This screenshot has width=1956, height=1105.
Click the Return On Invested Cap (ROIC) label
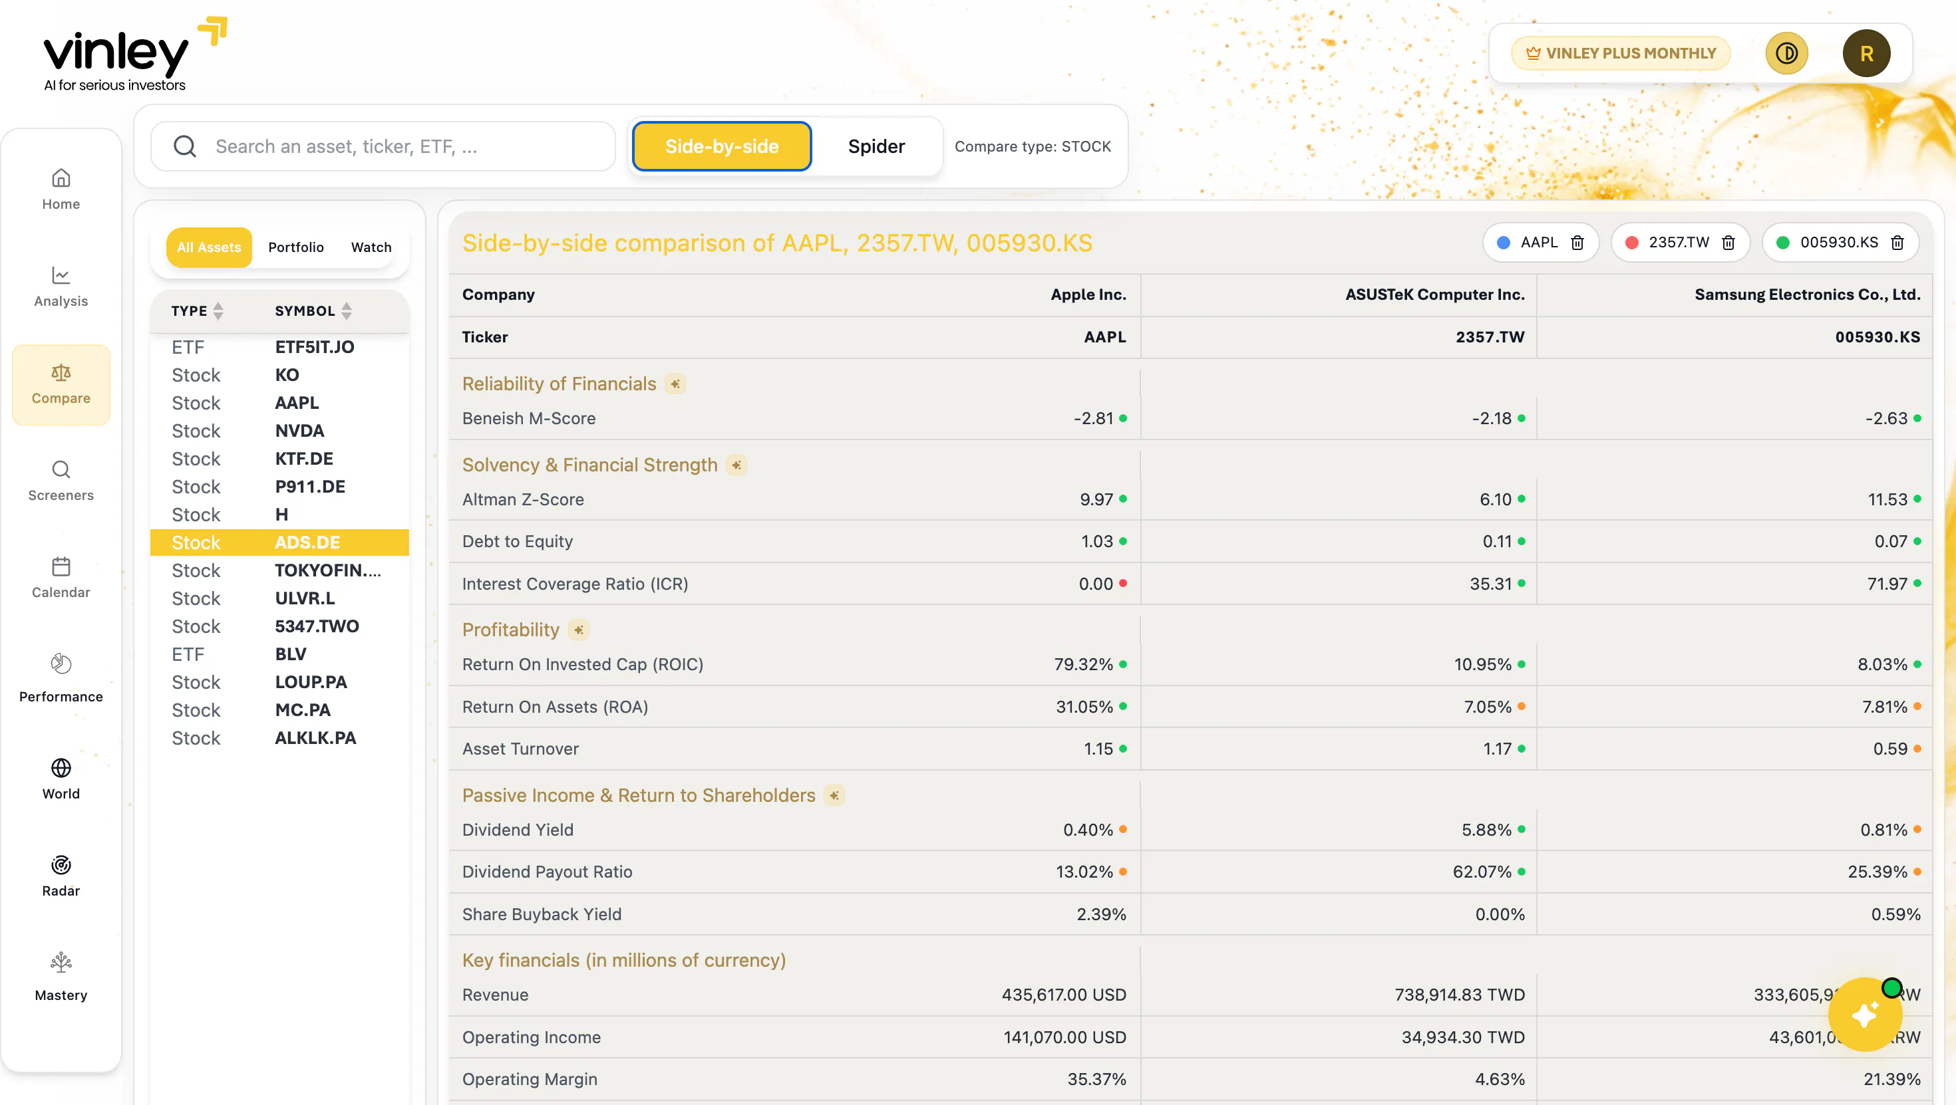[582, 665]
